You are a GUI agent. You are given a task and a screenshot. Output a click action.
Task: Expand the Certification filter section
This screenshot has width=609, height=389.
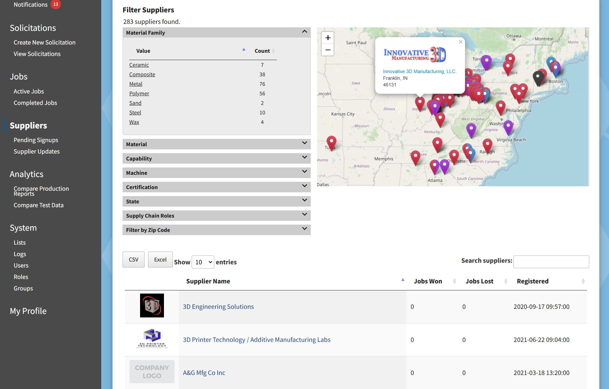216,187
